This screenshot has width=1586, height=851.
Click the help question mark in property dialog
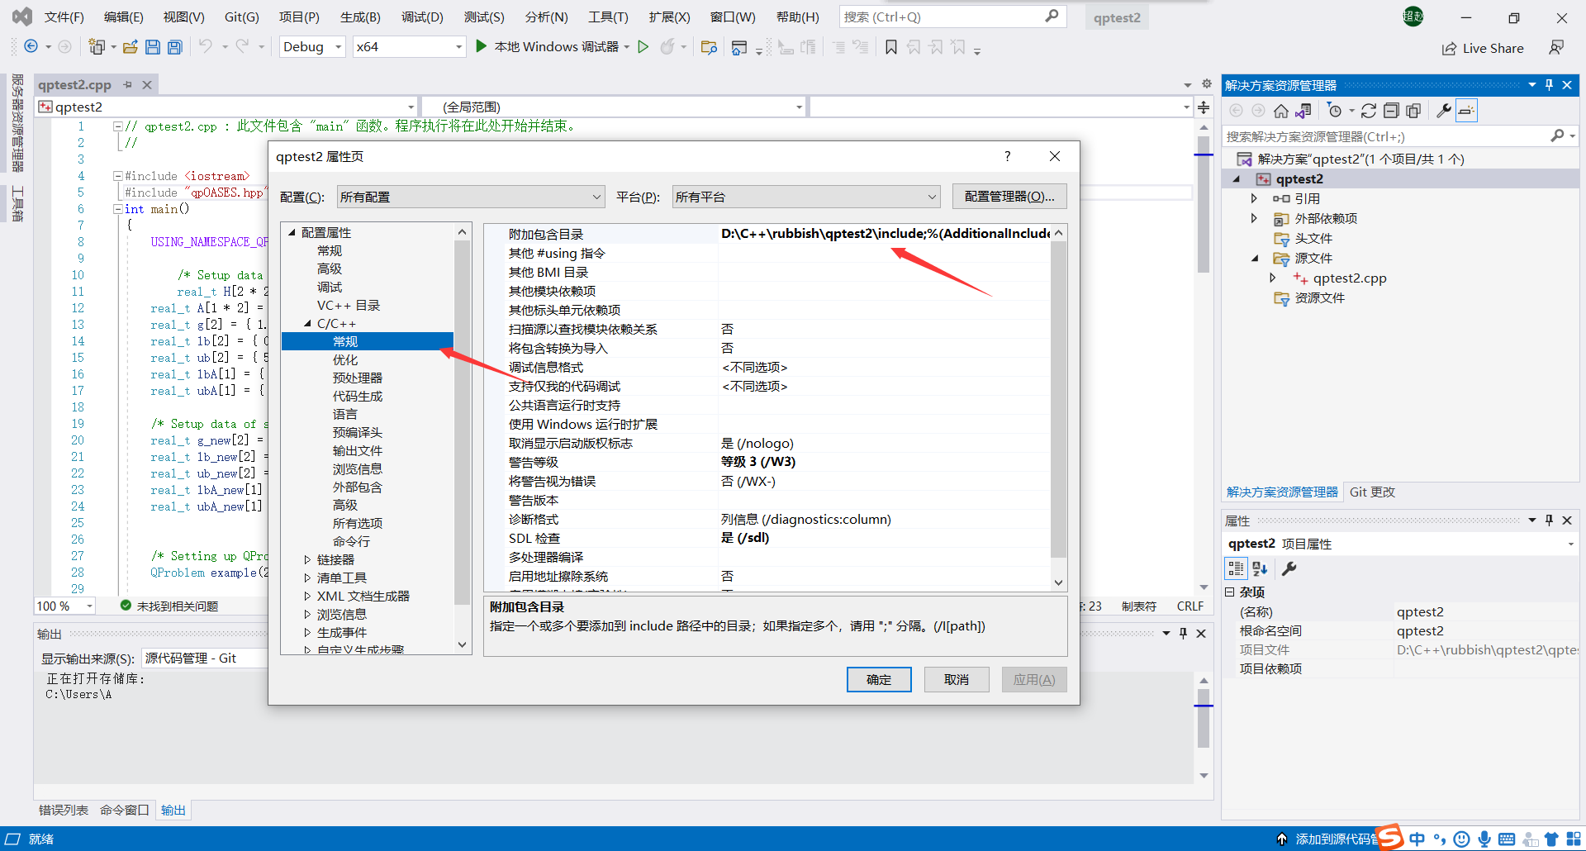[x=1007, y=156]
